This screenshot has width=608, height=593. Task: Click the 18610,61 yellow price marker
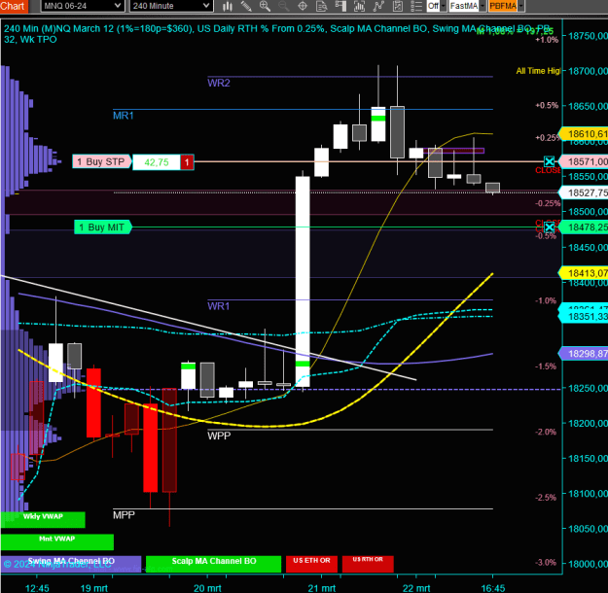[x=584, y=134]
